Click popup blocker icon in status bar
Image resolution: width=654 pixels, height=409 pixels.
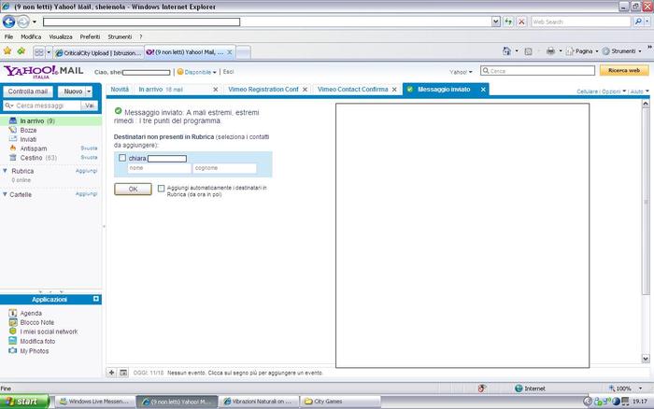coord(482,388)
